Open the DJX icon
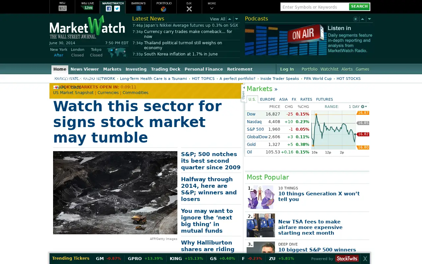This screenshot has height=264, width=422. click(x=189, y=9)
